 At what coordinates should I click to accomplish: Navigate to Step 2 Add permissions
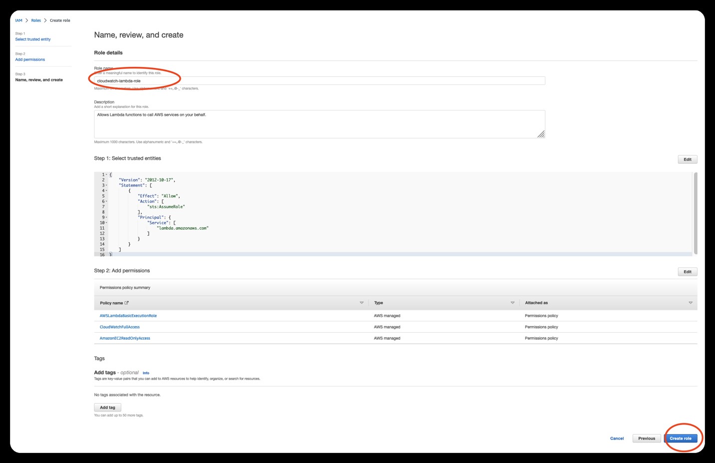coord(30,59)
